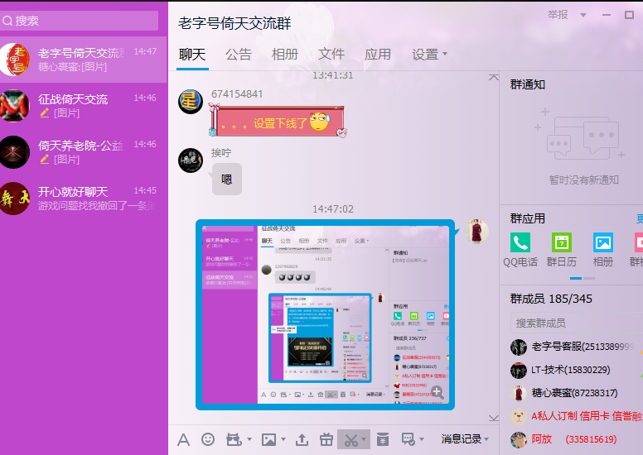The height and width of the screenshot is (455, 643).
Task: Open the QQ电话 group app
Action: 520,242
